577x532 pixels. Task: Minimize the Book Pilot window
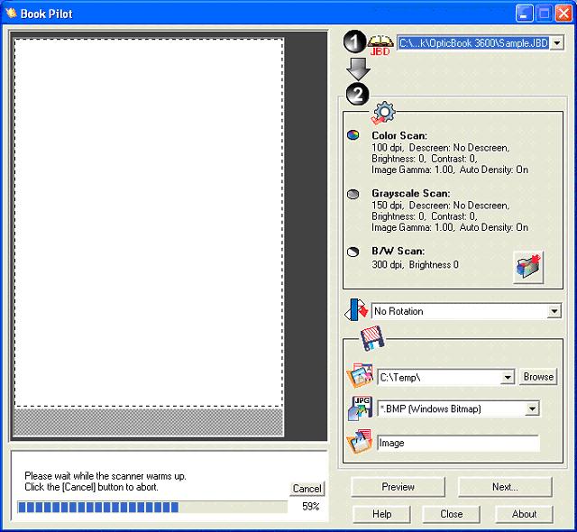coord(524,14)
